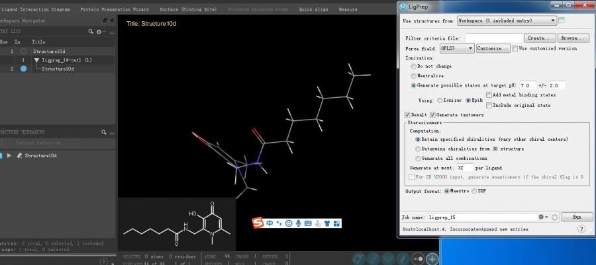
Task: Click the Structure Hierarchy search icon
Action: (103, 132)
